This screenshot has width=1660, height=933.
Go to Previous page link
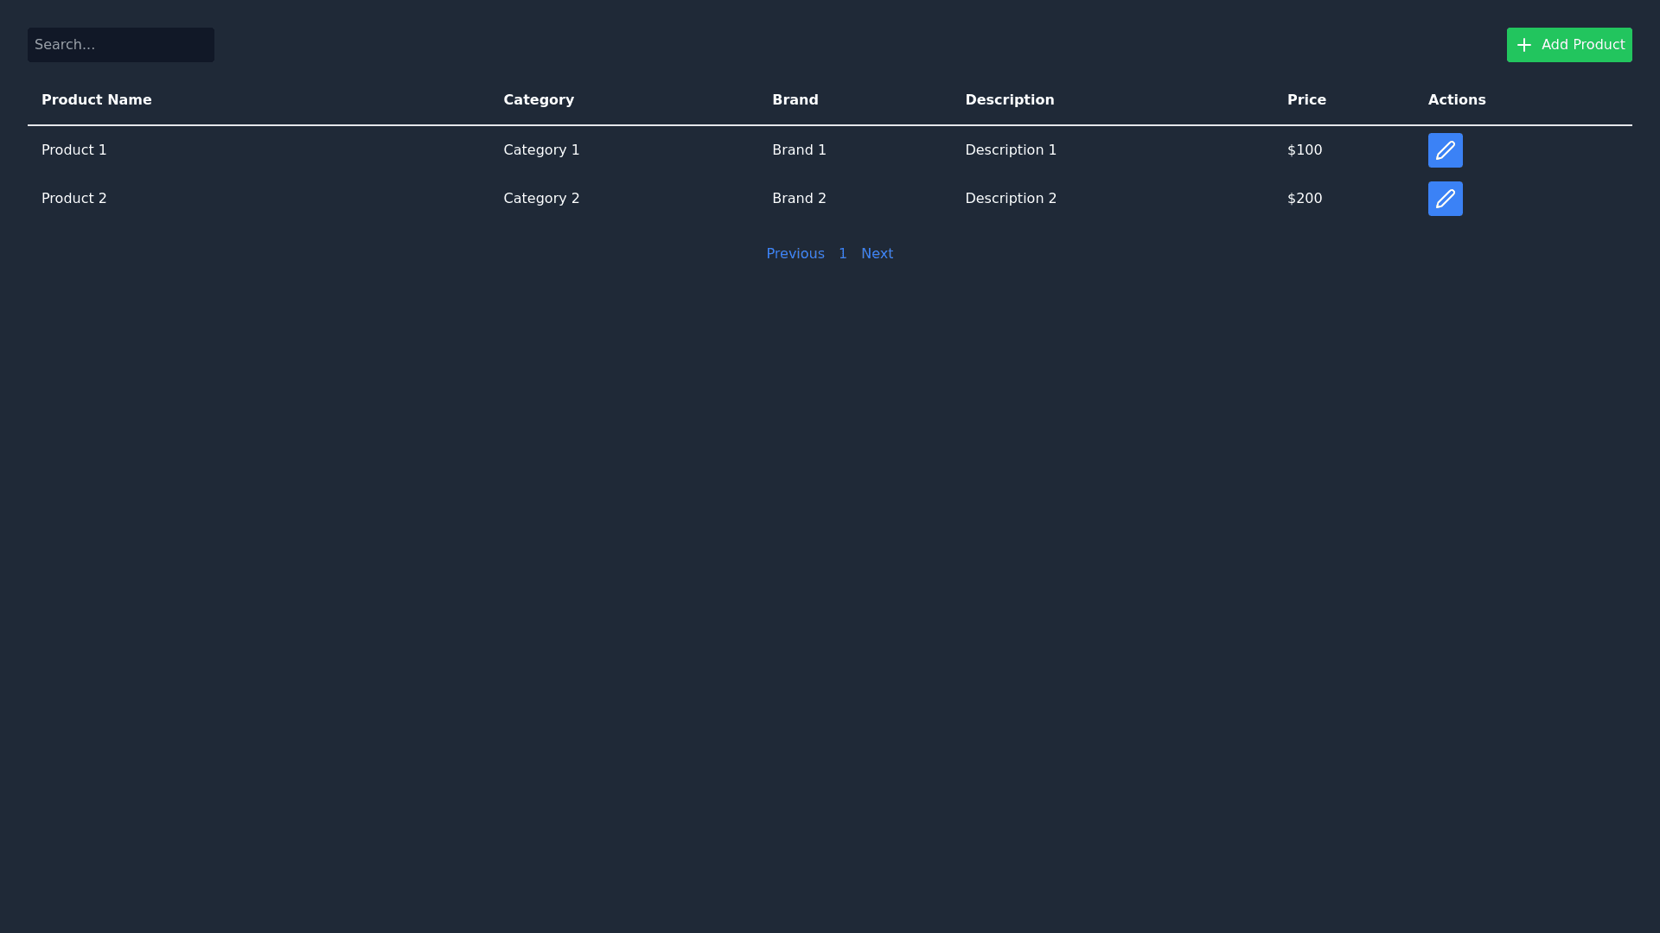[x=795, y=254]
